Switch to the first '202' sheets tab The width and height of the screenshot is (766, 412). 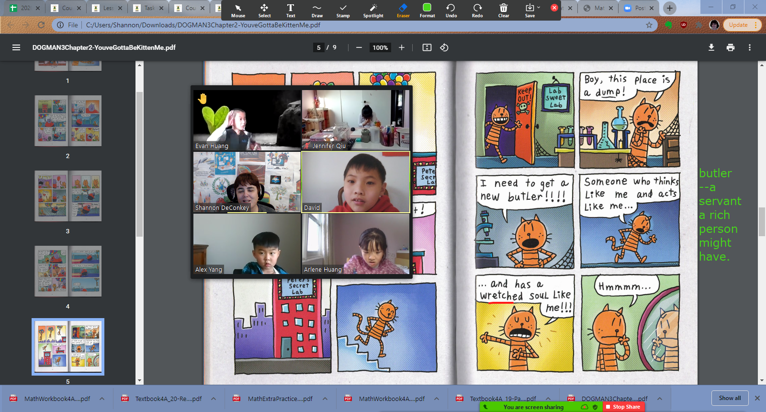(x=24, y=8)
